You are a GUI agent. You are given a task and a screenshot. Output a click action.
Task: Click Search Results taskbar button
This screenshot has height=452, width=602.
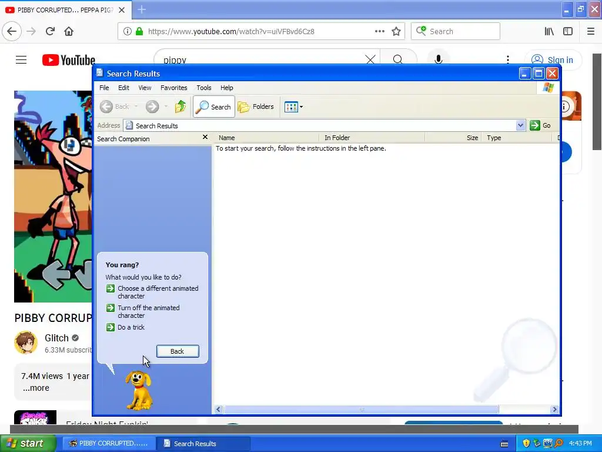[203, 444]
